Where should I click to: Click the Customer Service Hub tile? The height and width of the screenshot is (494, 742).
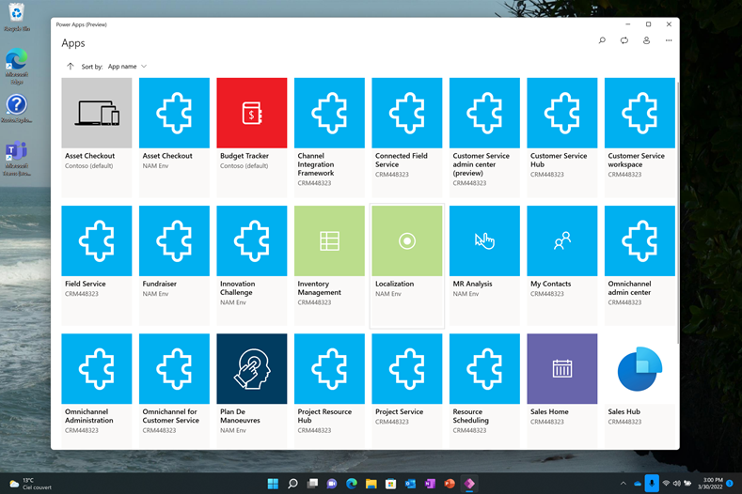coord(562,113)
